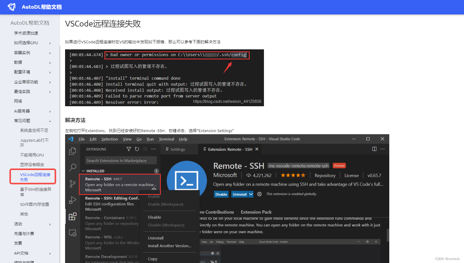Open editor more actions ellipsis
Image resolution: width=464 pixels, height=263 pixels.
[x=383, y=149]
